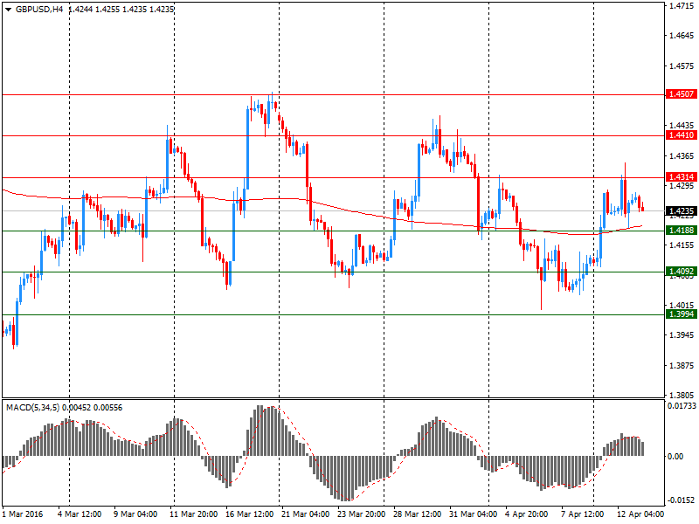
Task: Click the 4 Apr 20:00 time label
Action: (527, 514)
